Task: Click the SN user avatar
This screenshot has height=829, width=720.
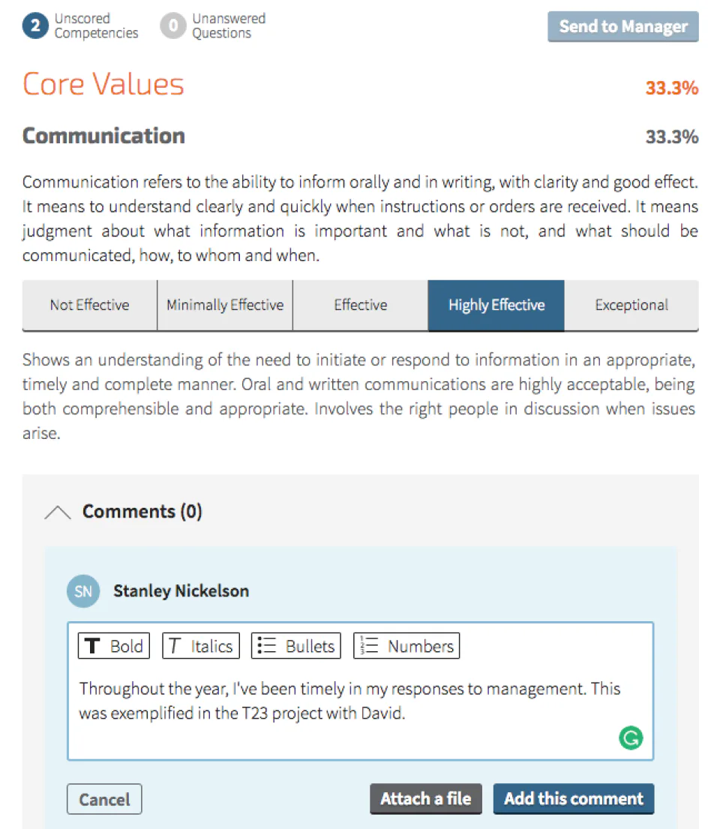Action: [x=83, y=591]
